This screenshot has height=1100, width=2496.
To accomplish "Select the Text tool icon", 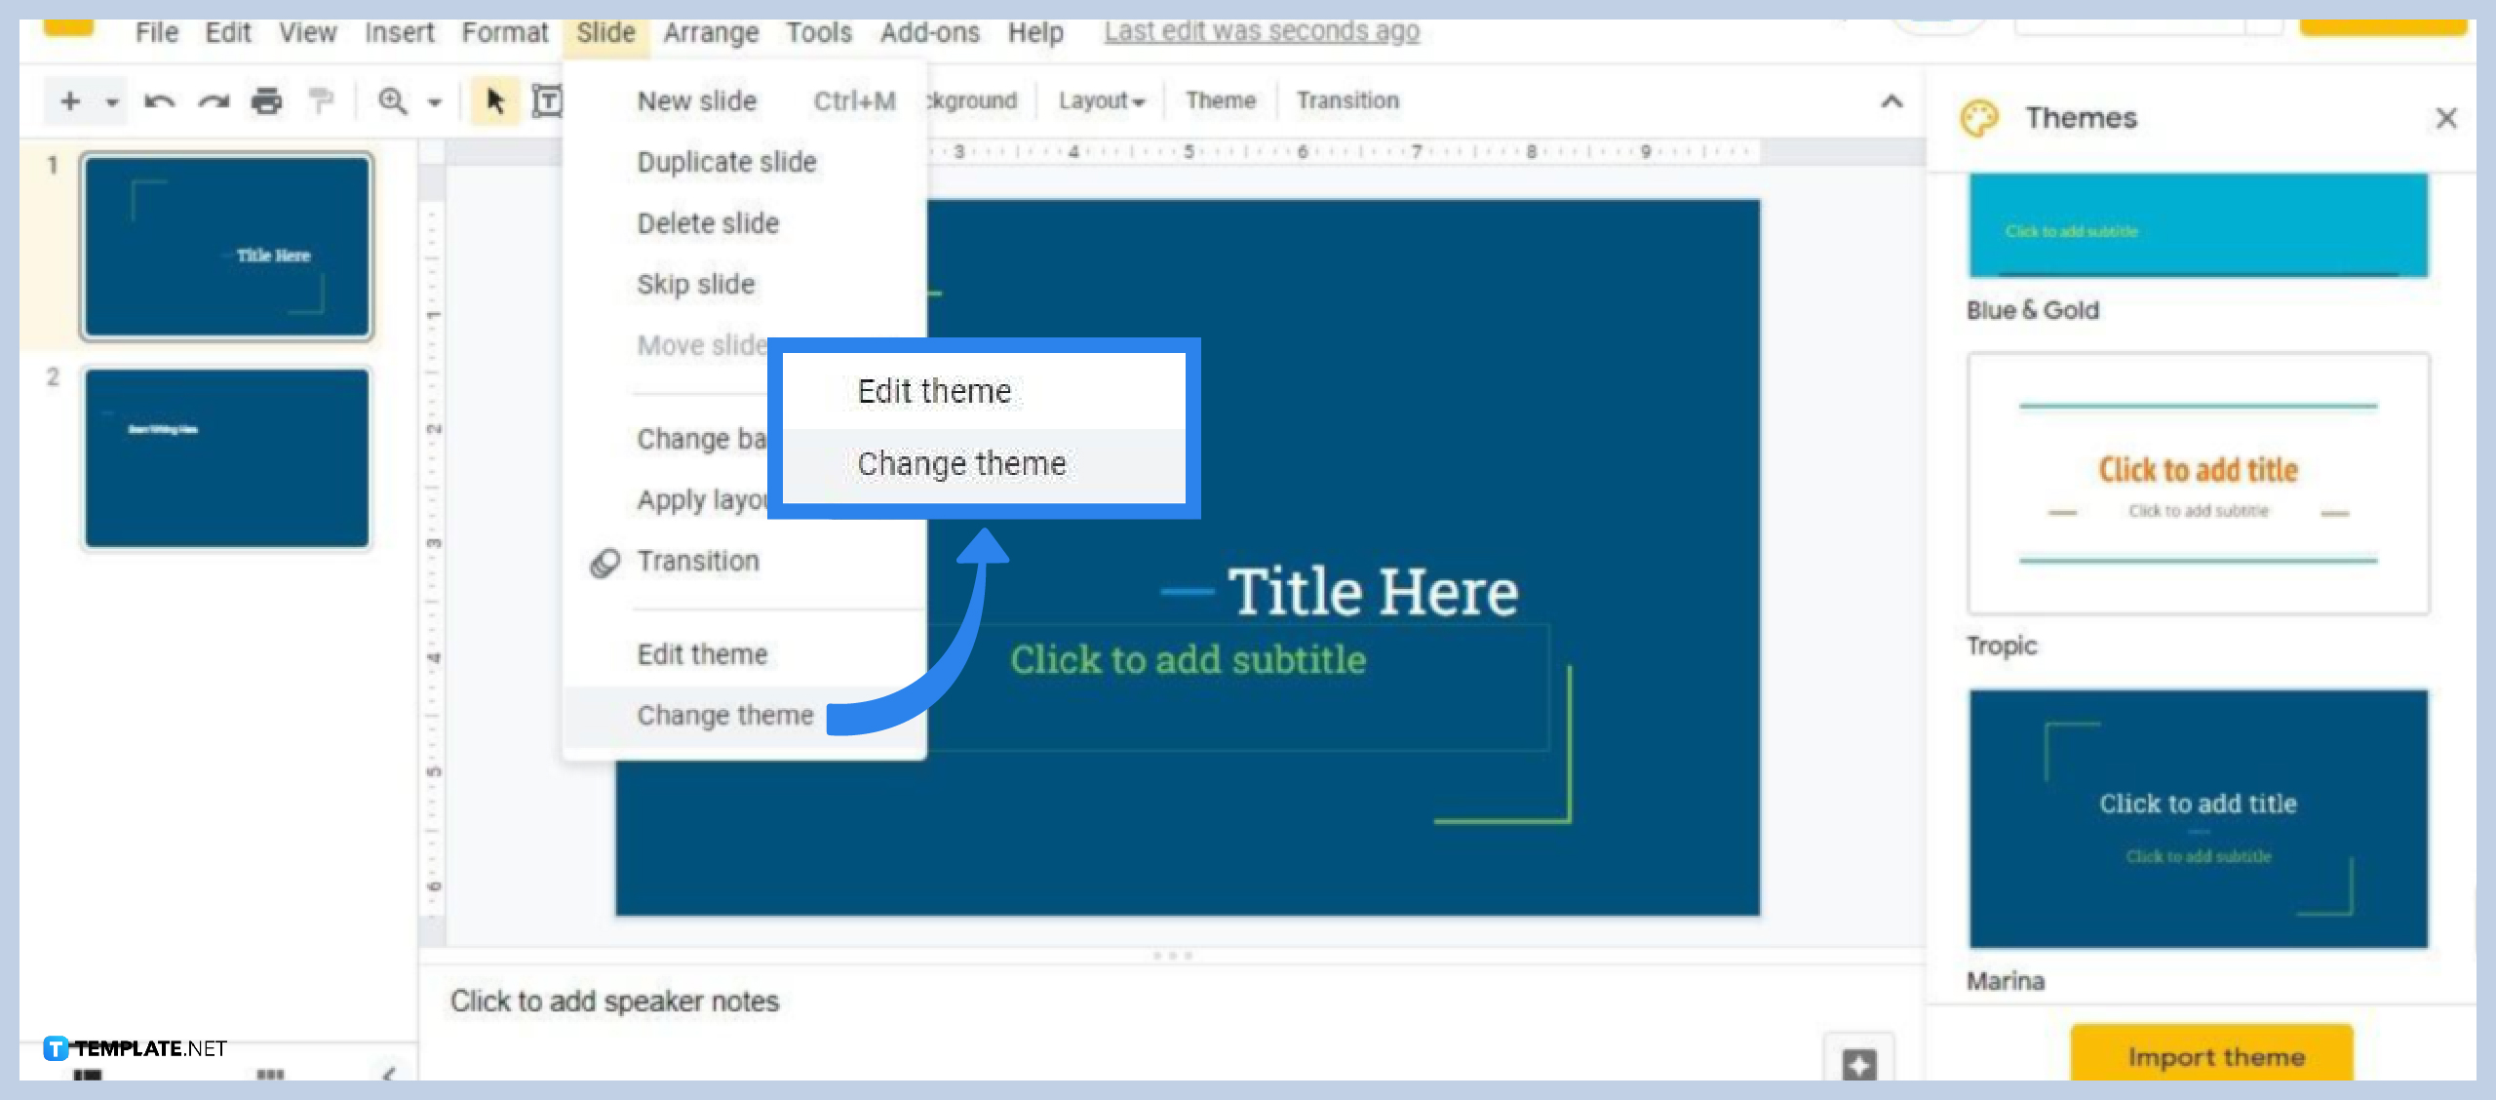I will coord(546,101).
